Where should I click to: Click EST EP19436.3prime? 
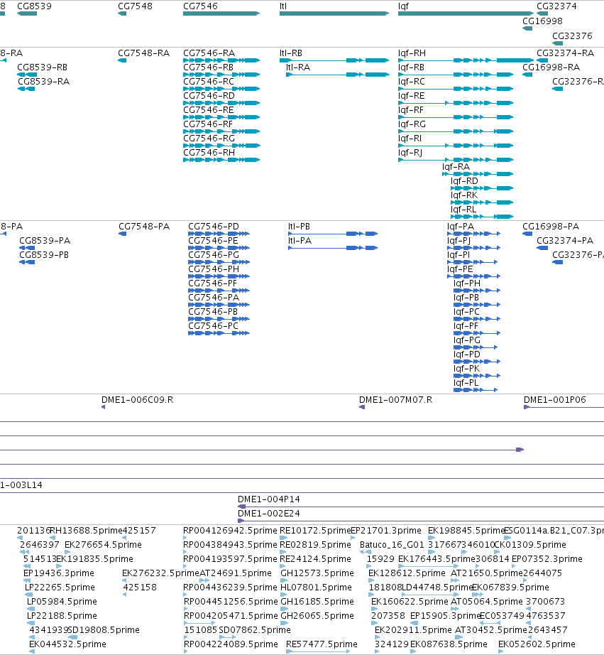coord(59,573)
